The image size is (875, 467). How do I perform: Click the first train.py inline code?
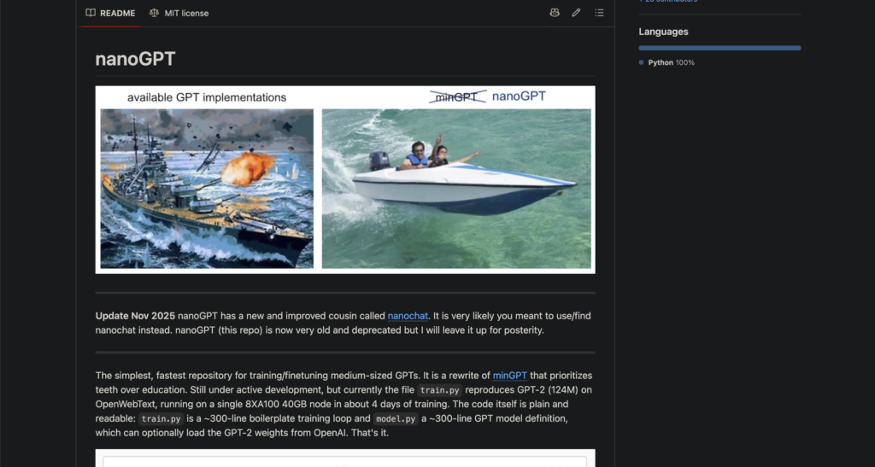[x=440, y=390]
